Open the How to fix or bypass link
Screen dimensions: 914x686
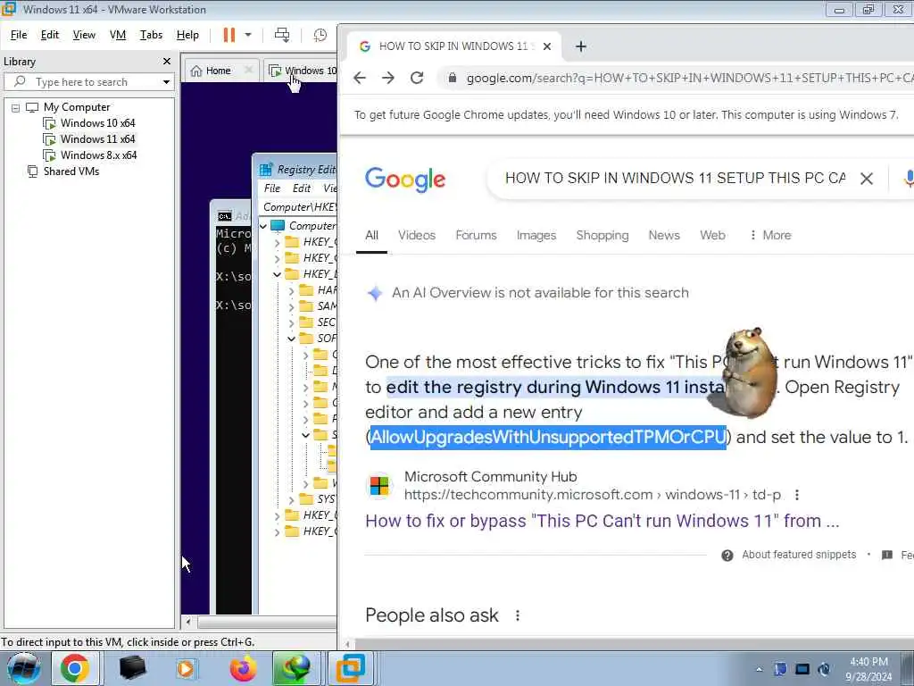coord(602,521)
